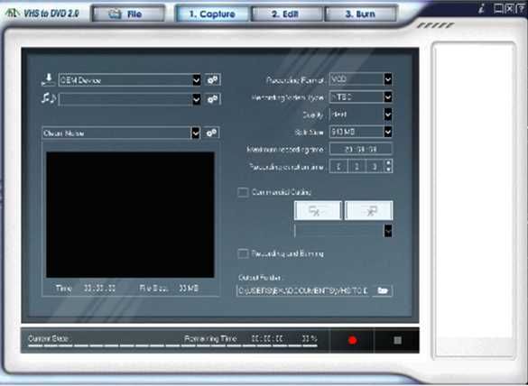
Task: Expand the Recording Format dropdown
Action: coord(388,79)
